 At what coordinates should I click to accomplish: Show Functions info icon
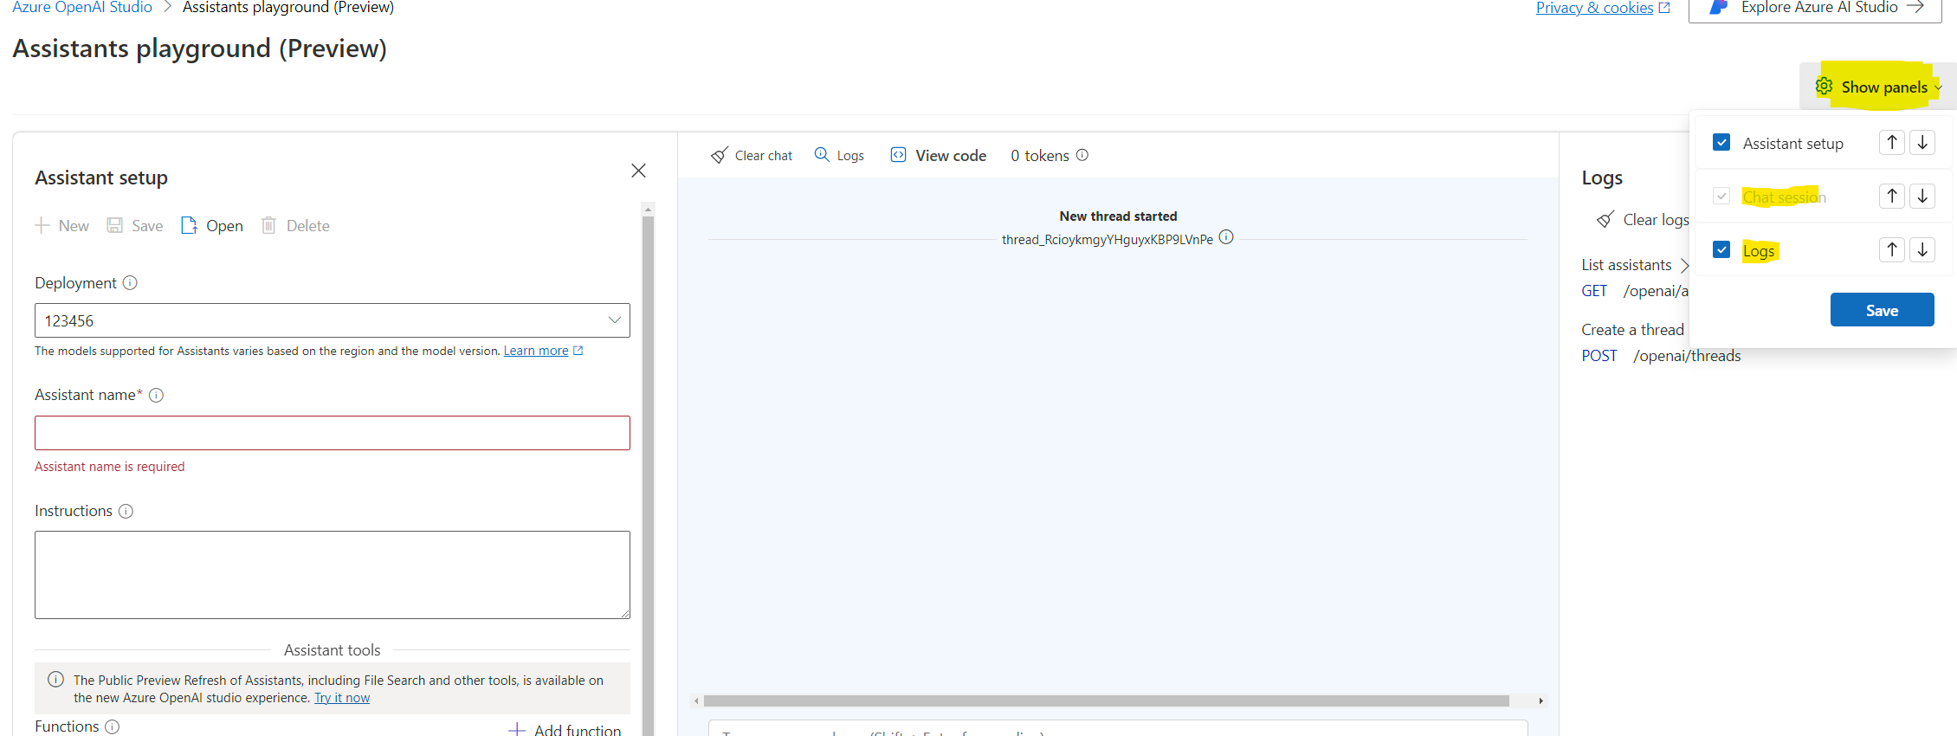[112, 726]
